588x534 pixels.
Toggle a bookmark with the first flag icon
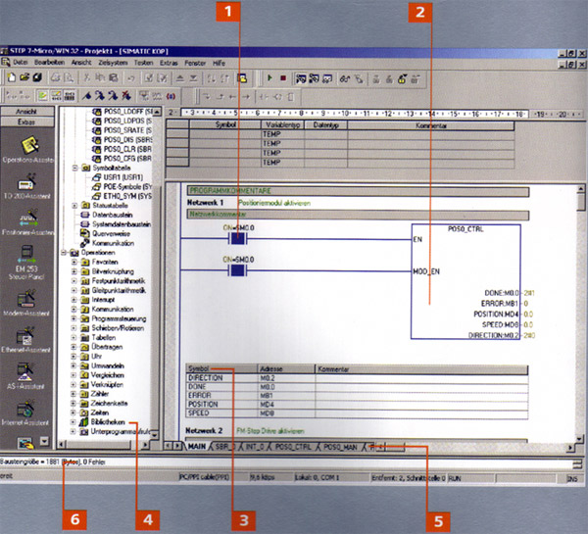coord(86,96)
